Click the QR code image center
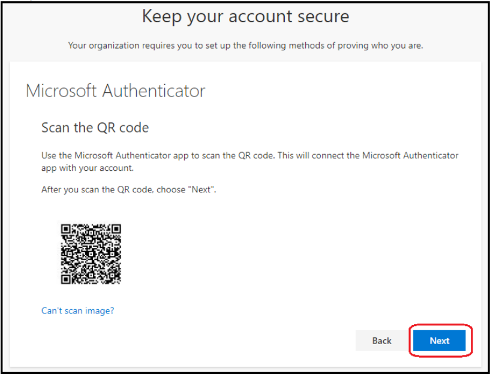490x374 pixels. [91, 254]
